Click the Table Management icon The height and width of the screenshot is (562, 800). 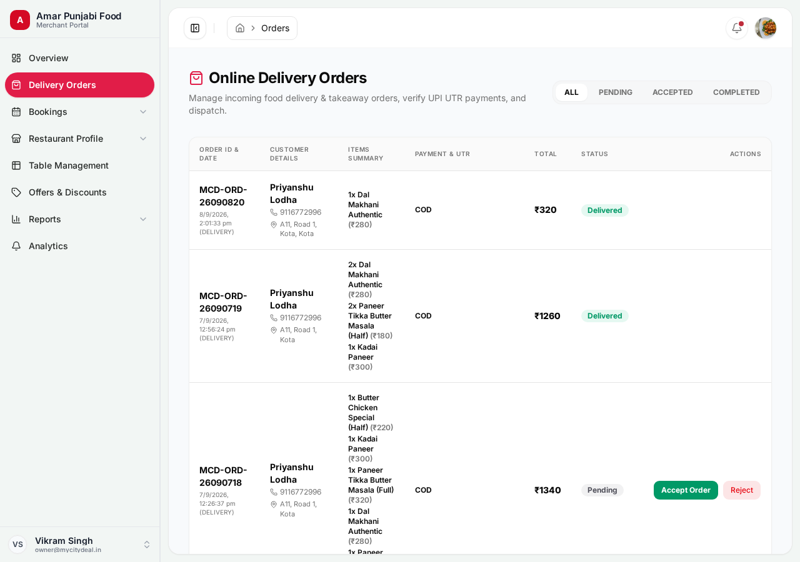click(16, 165)
